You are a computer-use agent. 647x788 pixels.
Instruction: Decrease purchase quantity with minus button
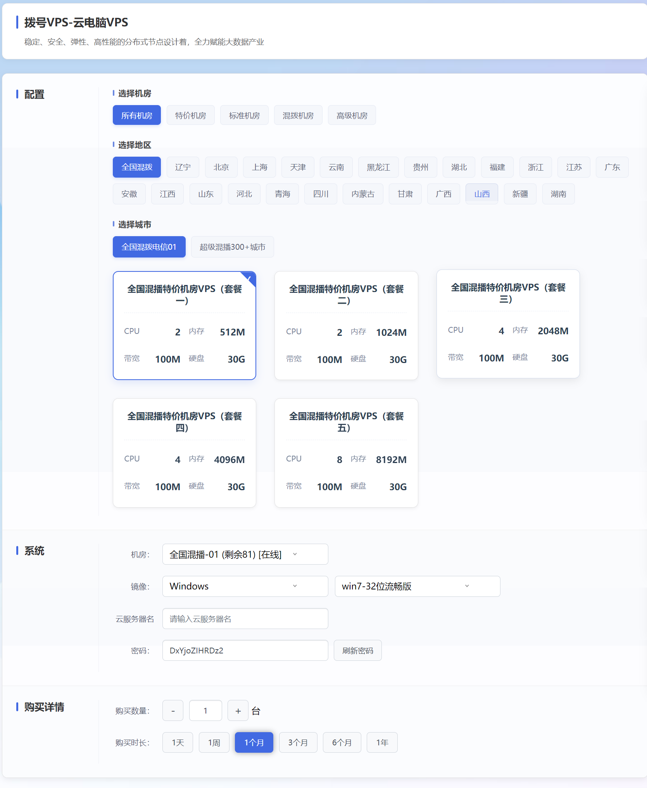pyautogui.click(x=173, y=711)
